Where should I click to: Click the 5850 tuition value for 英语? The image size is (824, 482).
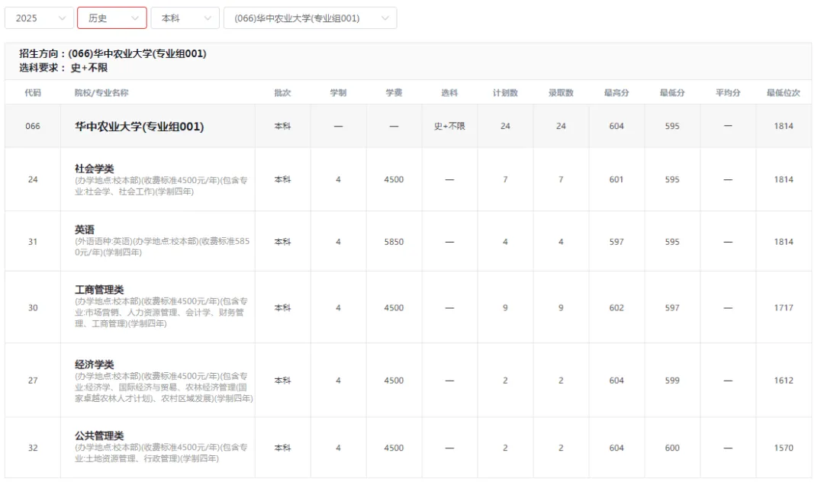(394, 242)
